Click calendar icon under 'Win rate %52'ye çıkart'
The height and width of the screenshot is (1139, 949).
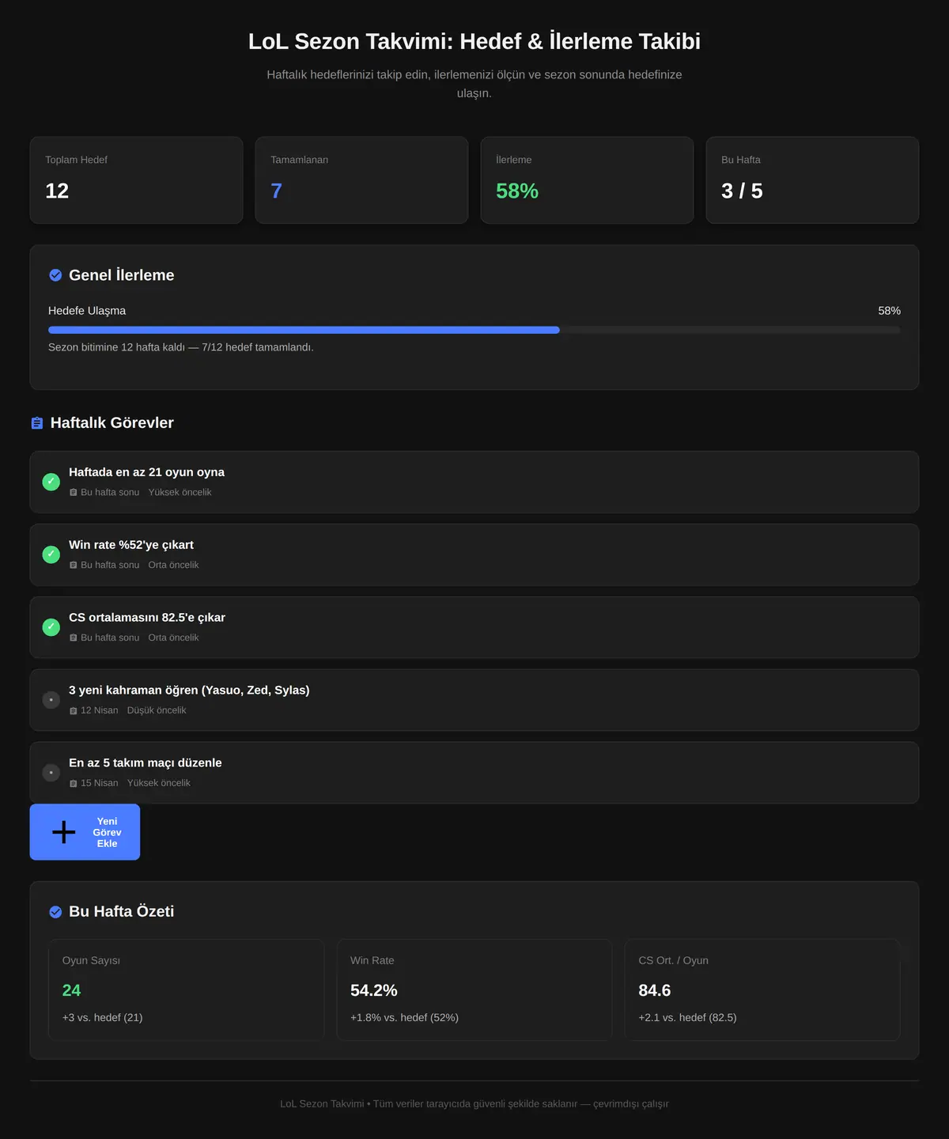point(74,566)
